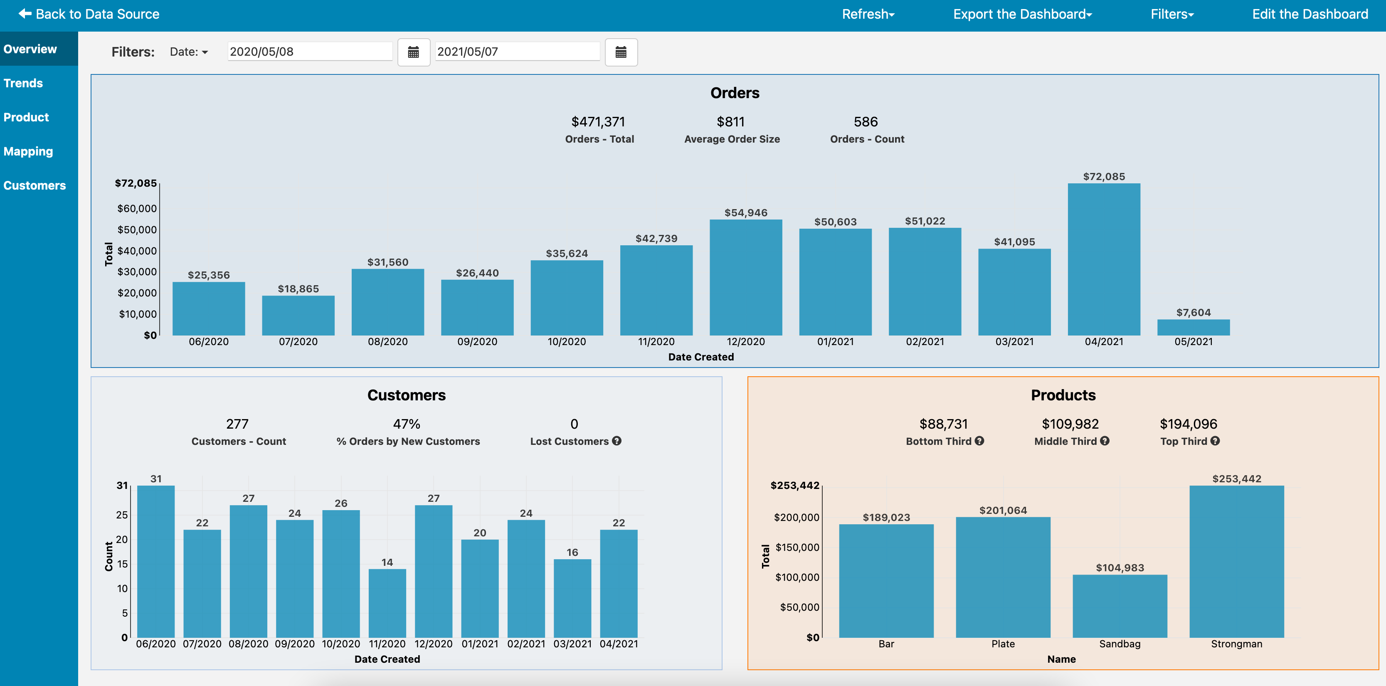Click the end date field 2021/05/07

click(x=516, y=52)
